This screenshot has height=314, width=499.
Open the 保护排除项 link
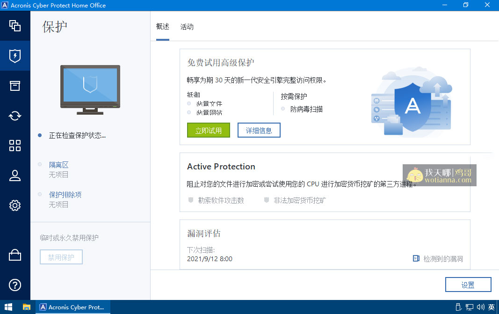coord(65,195)
